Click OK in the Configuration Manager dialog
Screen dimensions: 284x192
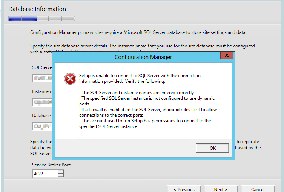[x=212, y=148]
